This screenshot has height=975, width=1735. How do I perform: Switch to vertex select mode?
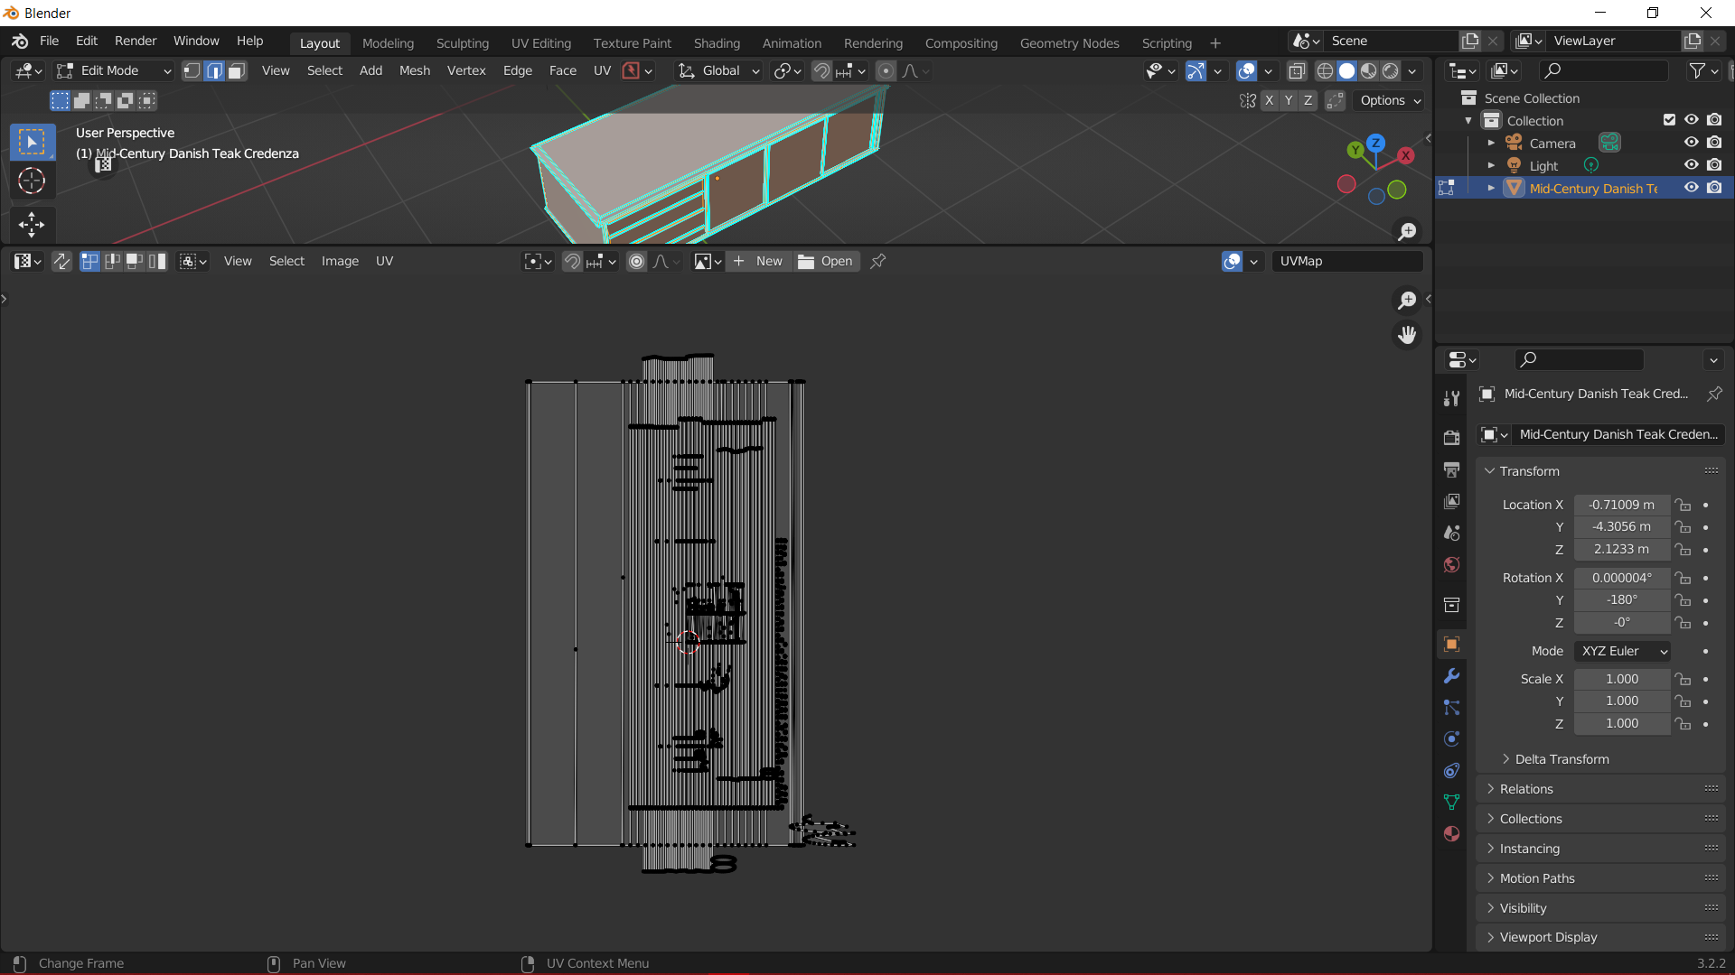[192, 70]
